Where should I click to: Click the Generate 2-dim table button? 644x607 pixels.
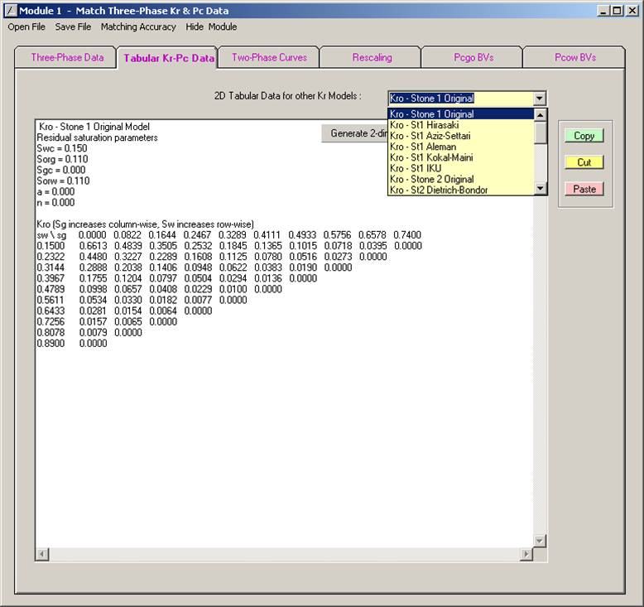(x=354, y=133)
